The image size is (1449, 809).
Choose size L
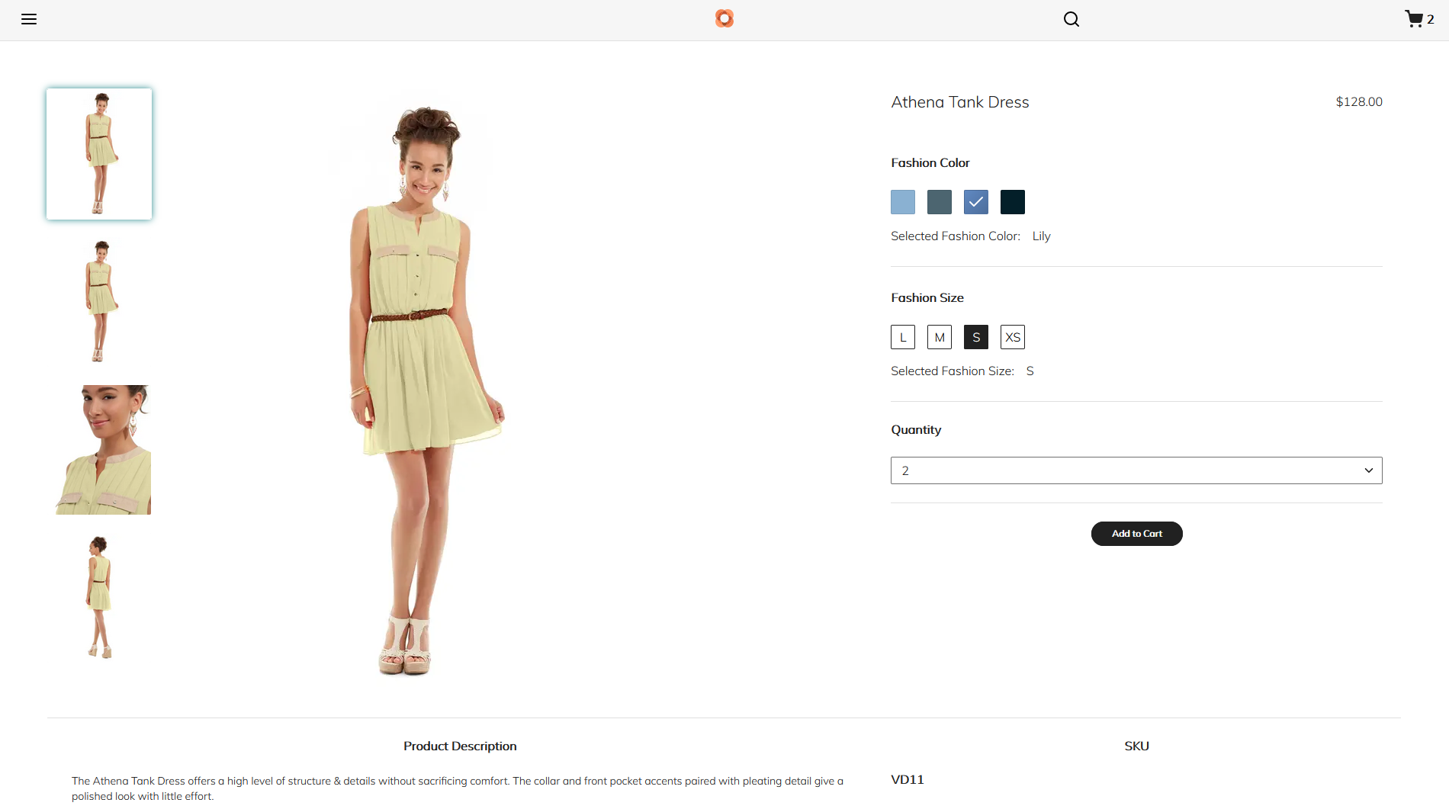click(903, 337)
